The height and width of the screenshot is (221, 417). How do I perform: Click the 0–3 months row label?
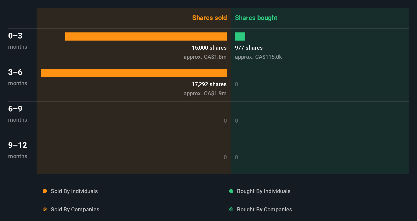tap(18, 41)
